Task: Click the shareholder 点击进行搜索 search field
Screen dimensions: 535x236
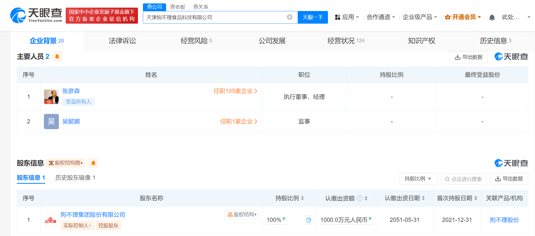Action: coord(464,179)
